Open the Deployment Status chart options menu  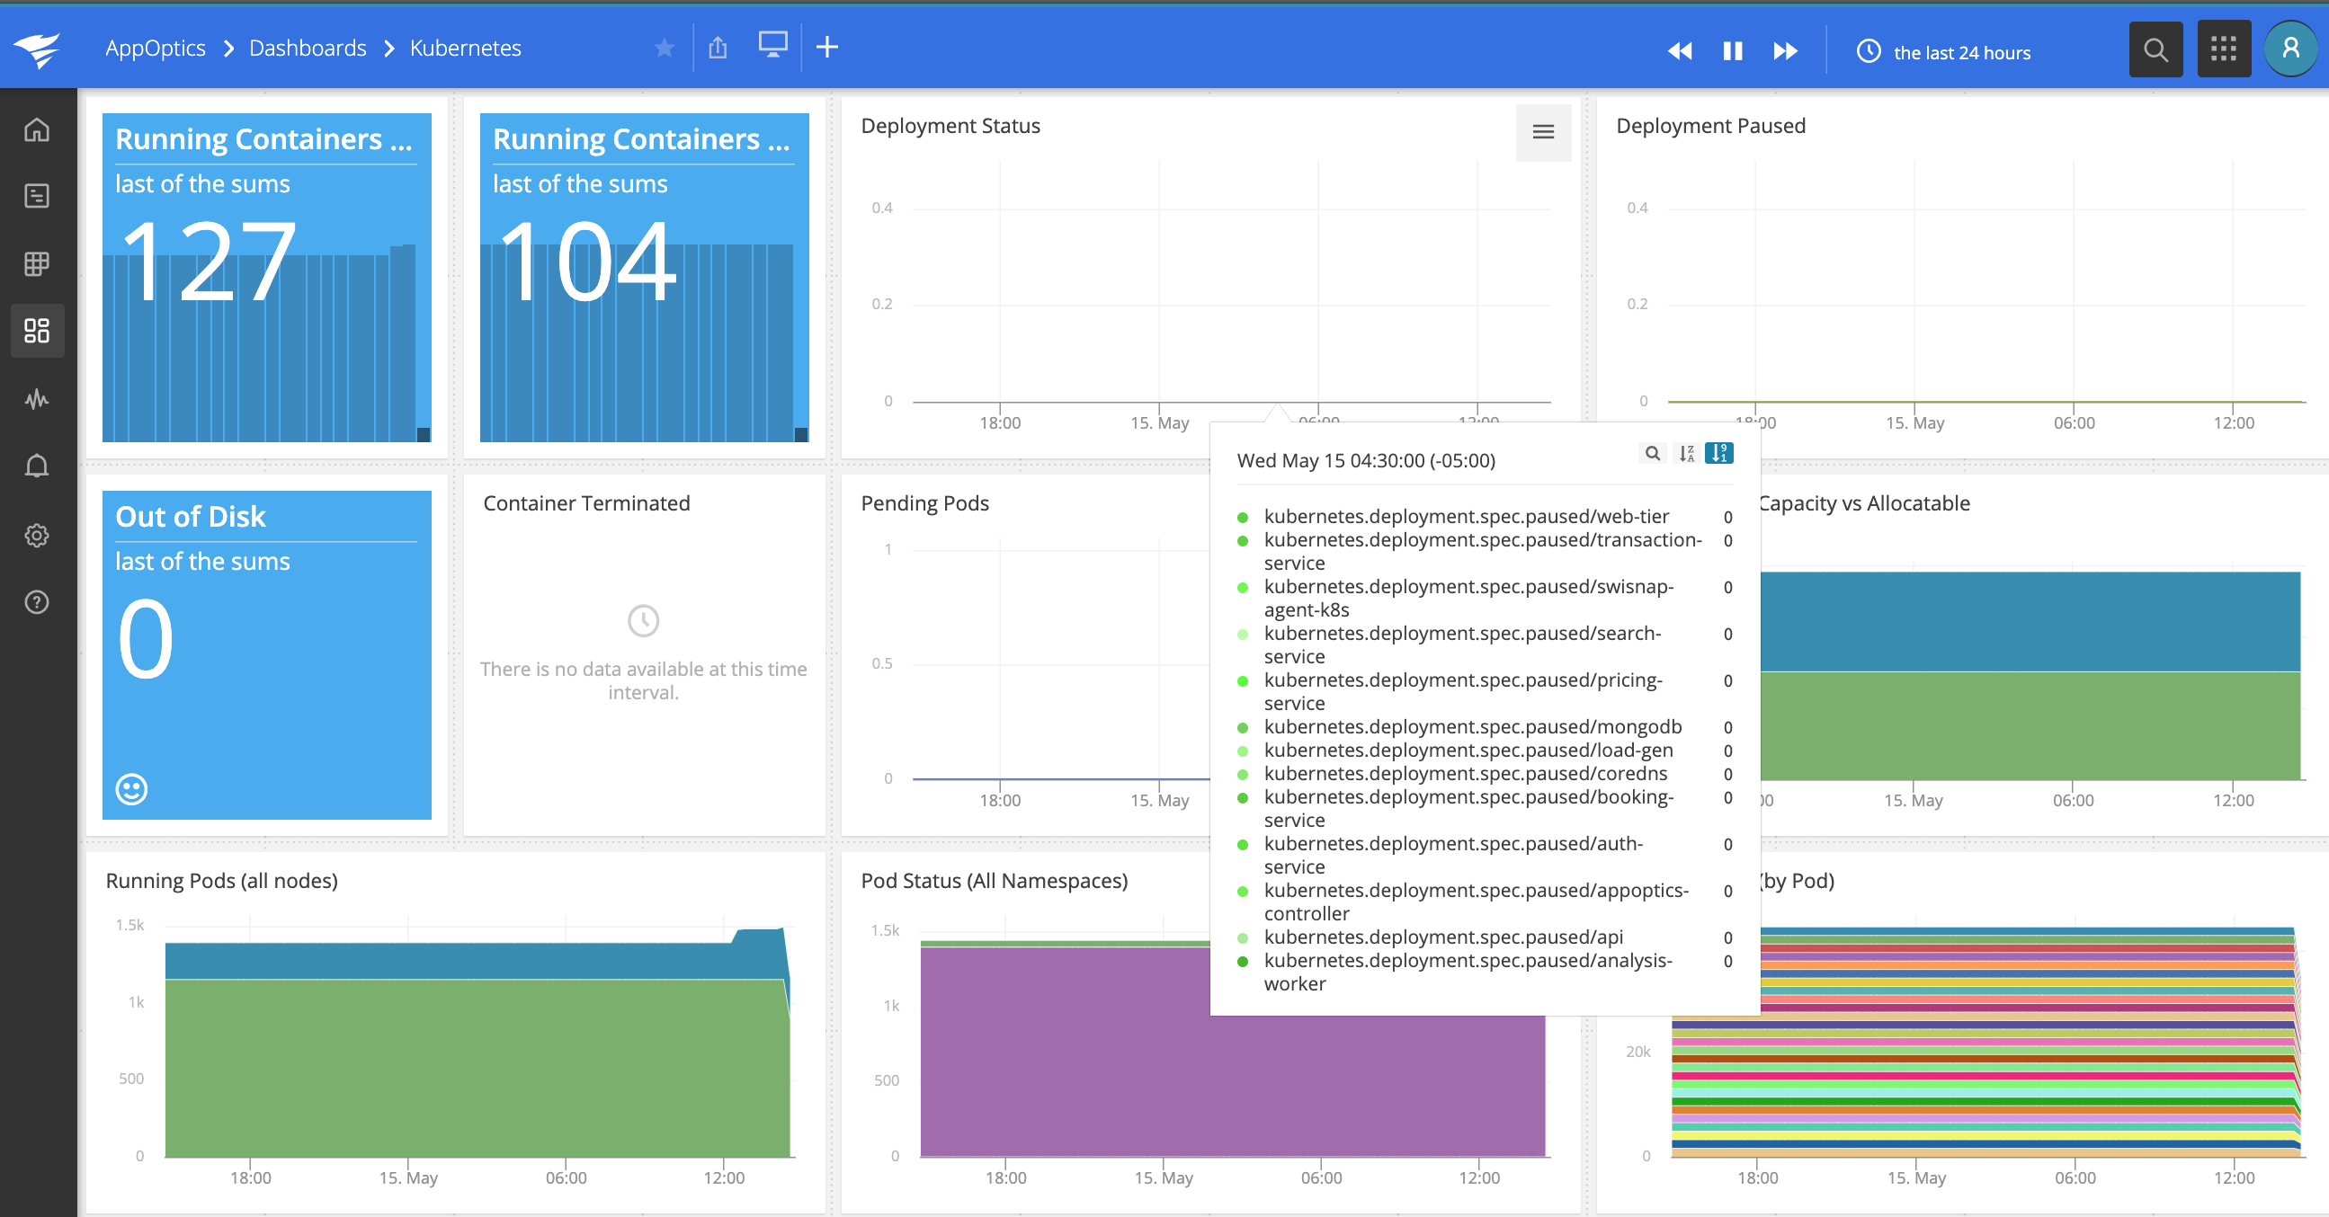(x=1543, y=132)
